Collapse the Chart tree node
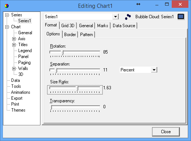 point(7,27)
